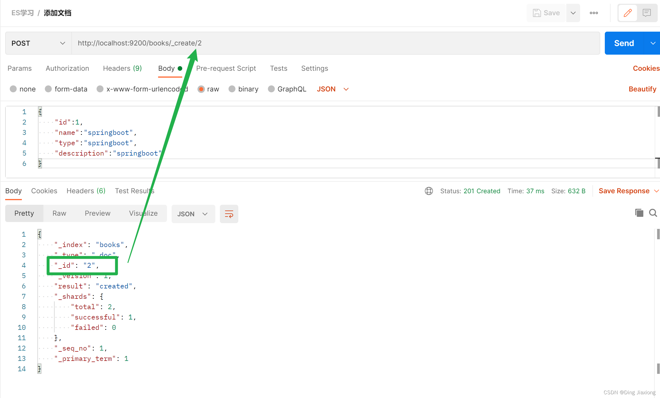Open the Tests tab
This screenshot has height=398, width=660.
[x=279, y=68]
